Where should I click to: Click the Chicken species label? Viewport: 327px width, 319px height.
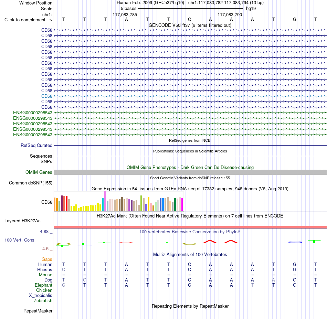[x=44, y=290]
